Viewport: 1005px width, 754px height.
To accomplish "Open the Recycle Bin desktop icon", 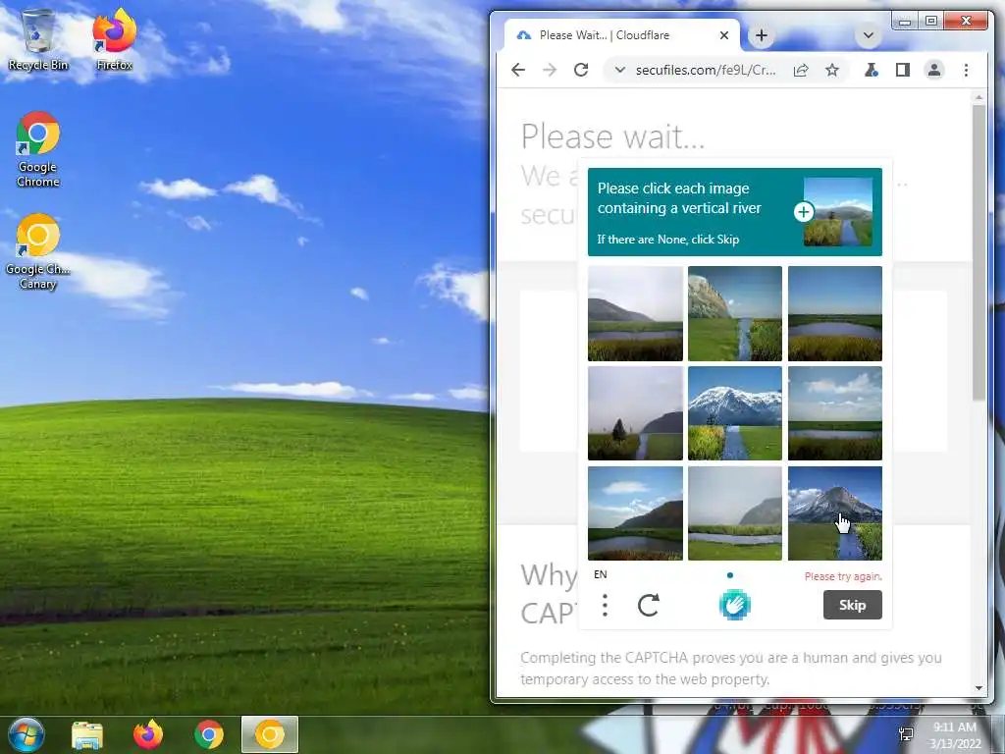I will pyautogui.click(x=38, y=40).
